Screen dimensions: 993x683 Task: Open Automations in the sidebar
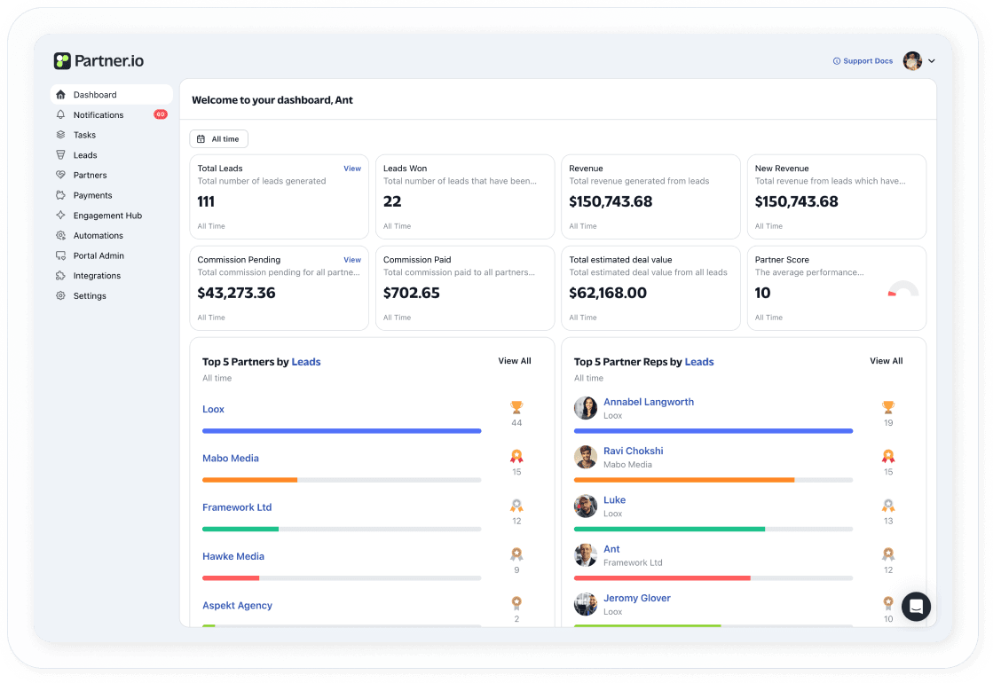(112, 235)
